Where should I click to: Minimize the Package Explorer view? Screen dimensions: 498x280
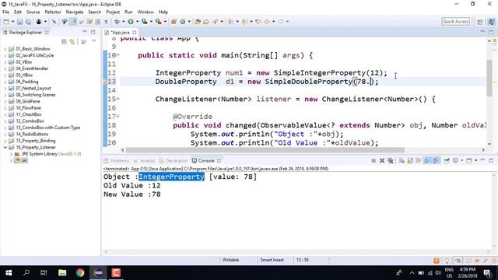pos(85,32)
